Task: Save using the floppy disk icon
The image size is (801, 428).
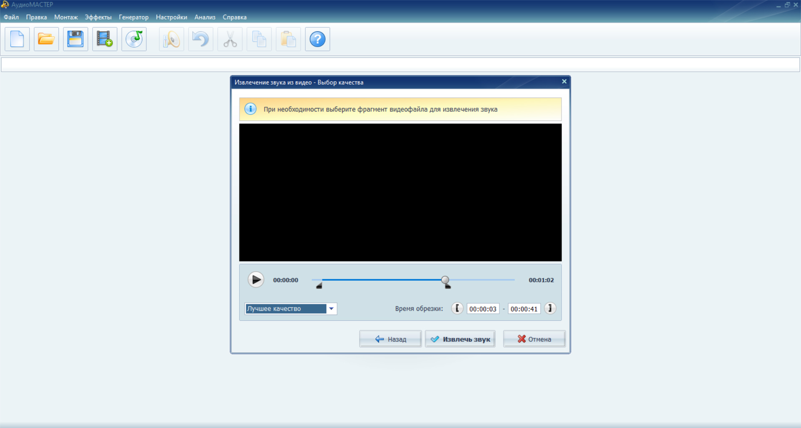Action: pos(76,39)
